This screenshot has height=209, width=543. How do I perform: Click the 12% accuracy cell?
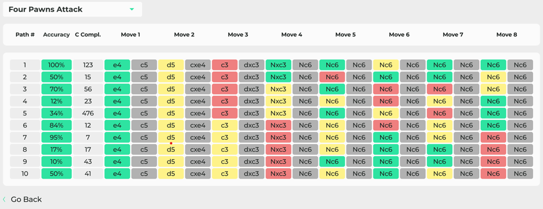point(56,101)
